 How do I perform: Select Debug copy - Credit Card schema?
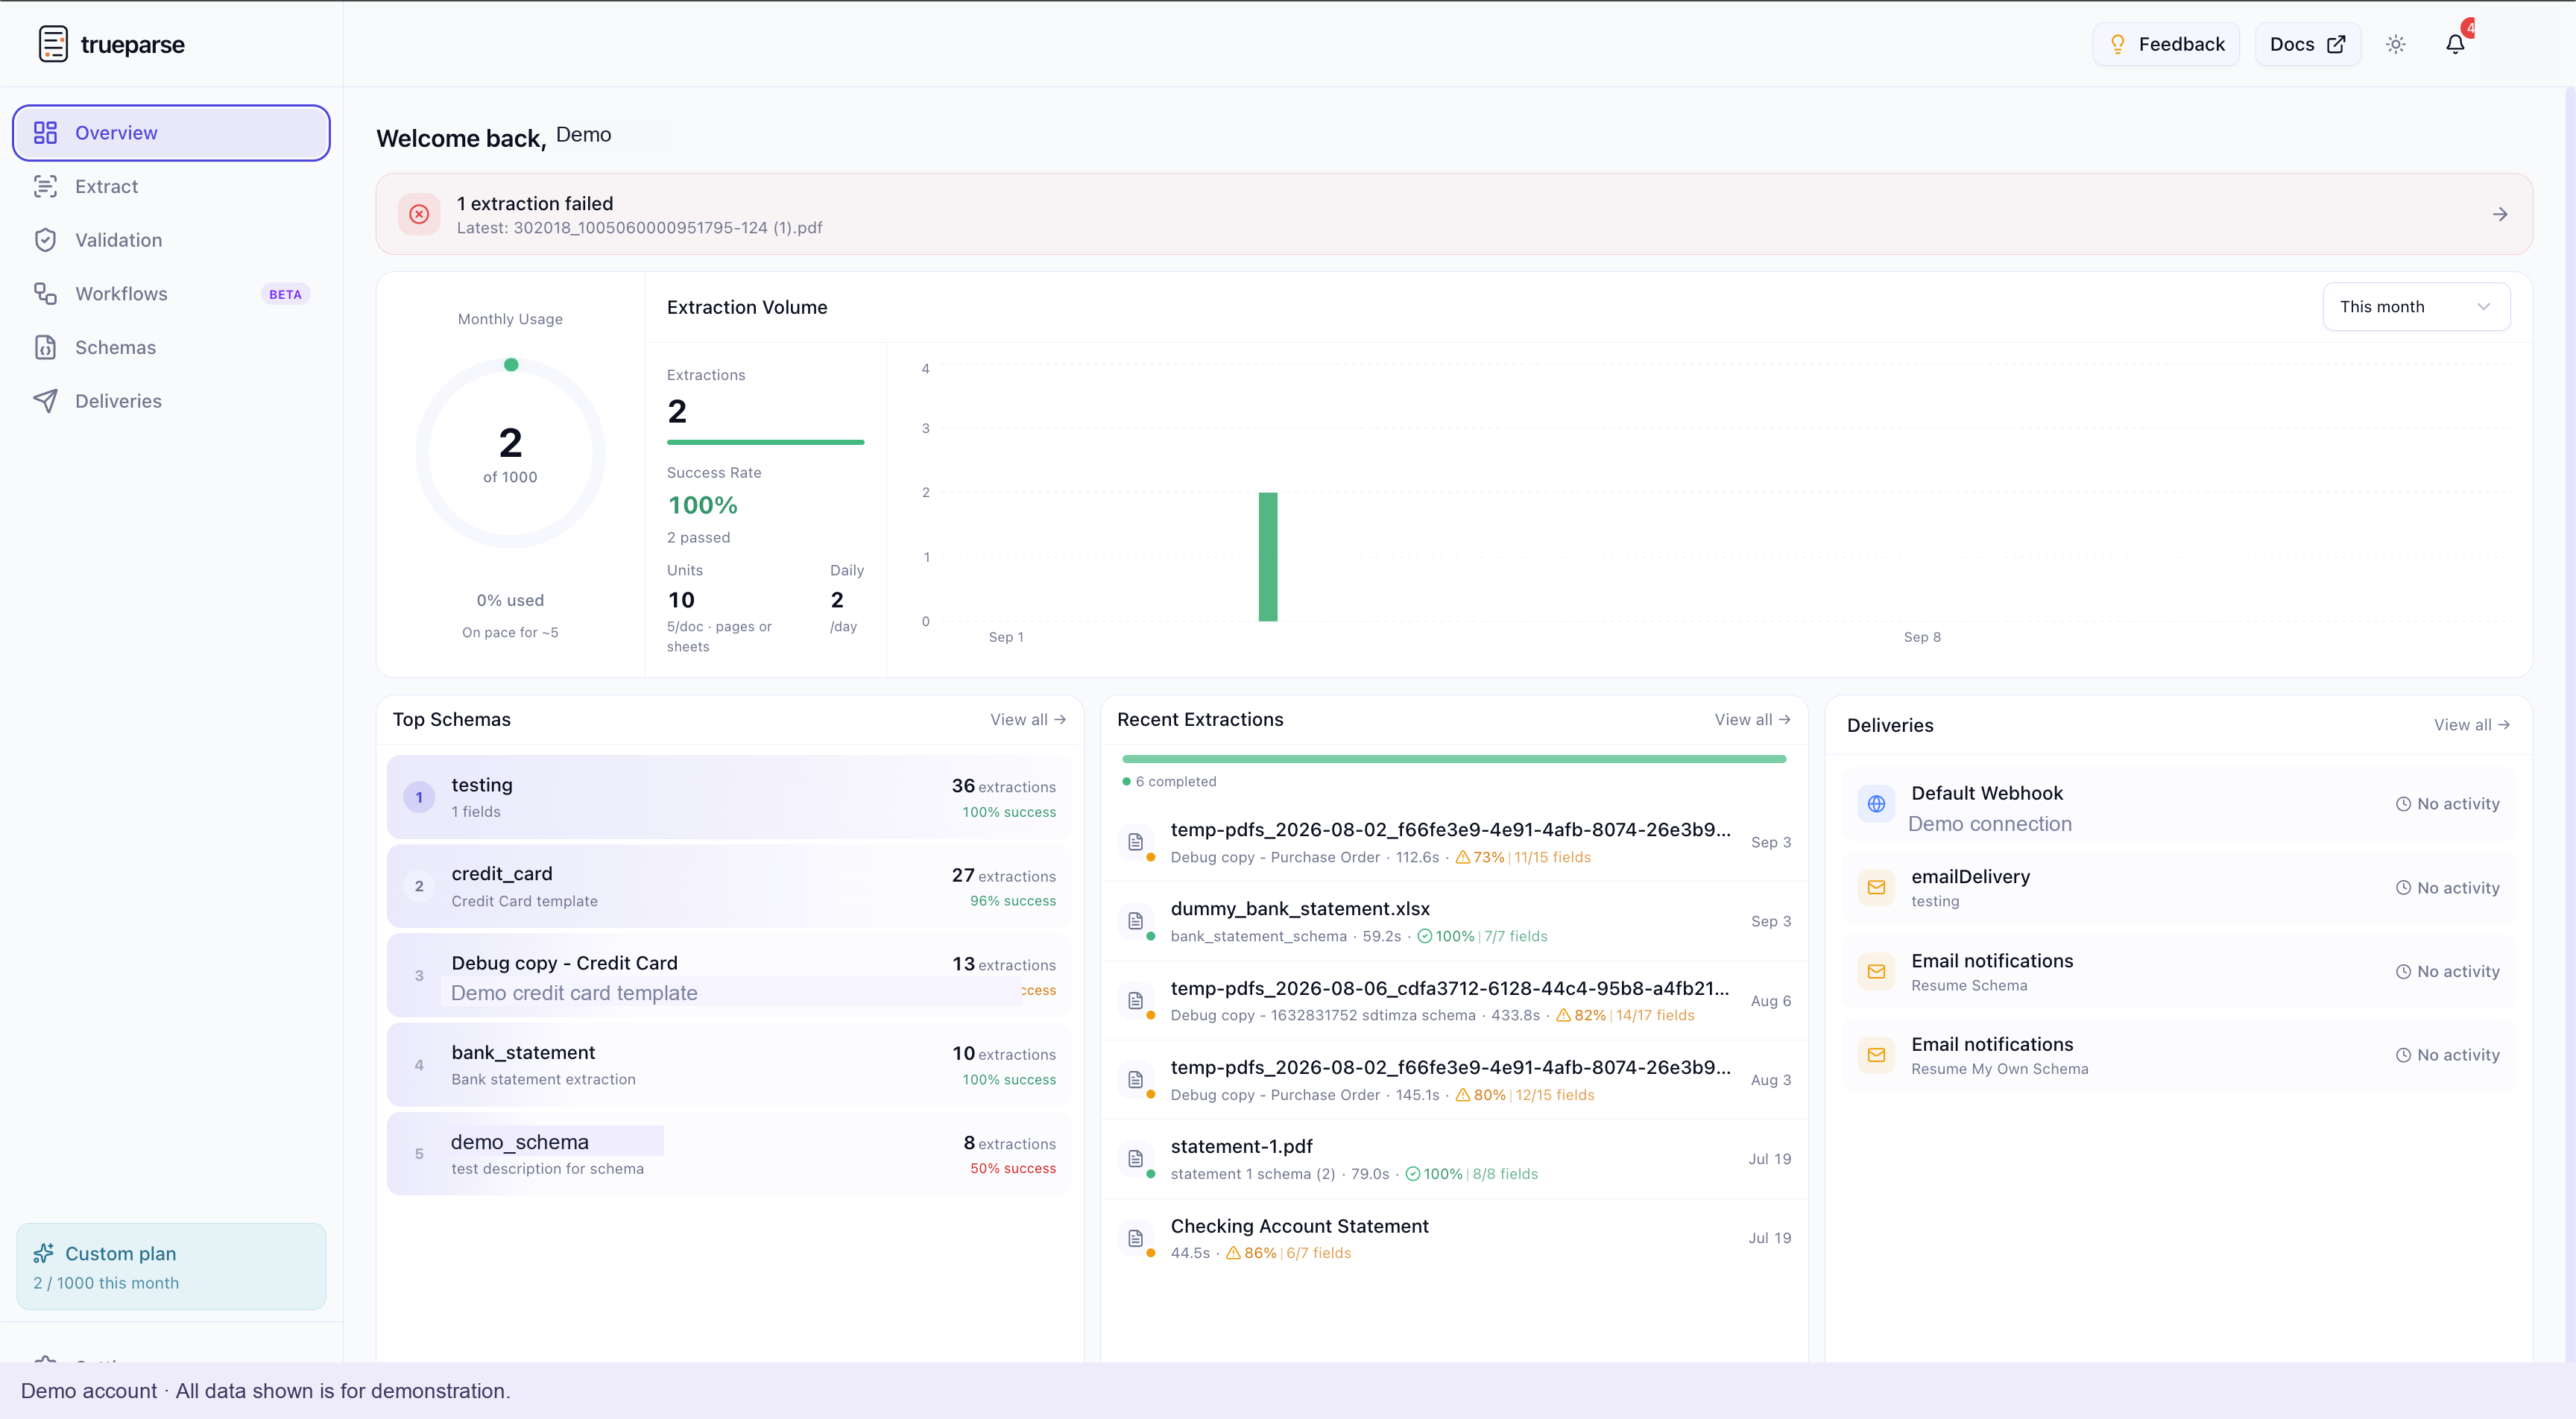pos(729,975)
